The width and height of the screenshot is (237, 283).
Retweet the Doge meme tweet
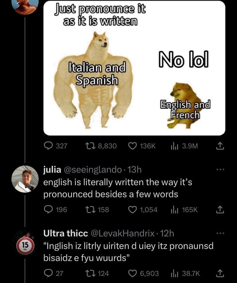(x=101, y=146)
